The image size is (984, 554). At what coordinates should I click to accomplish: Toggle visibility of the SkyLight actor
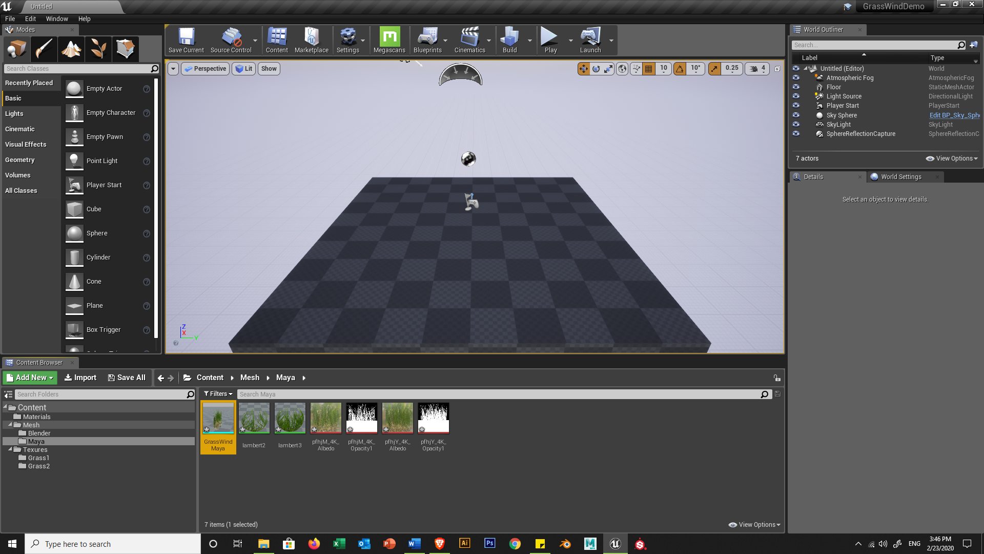[x=796, y=125]
